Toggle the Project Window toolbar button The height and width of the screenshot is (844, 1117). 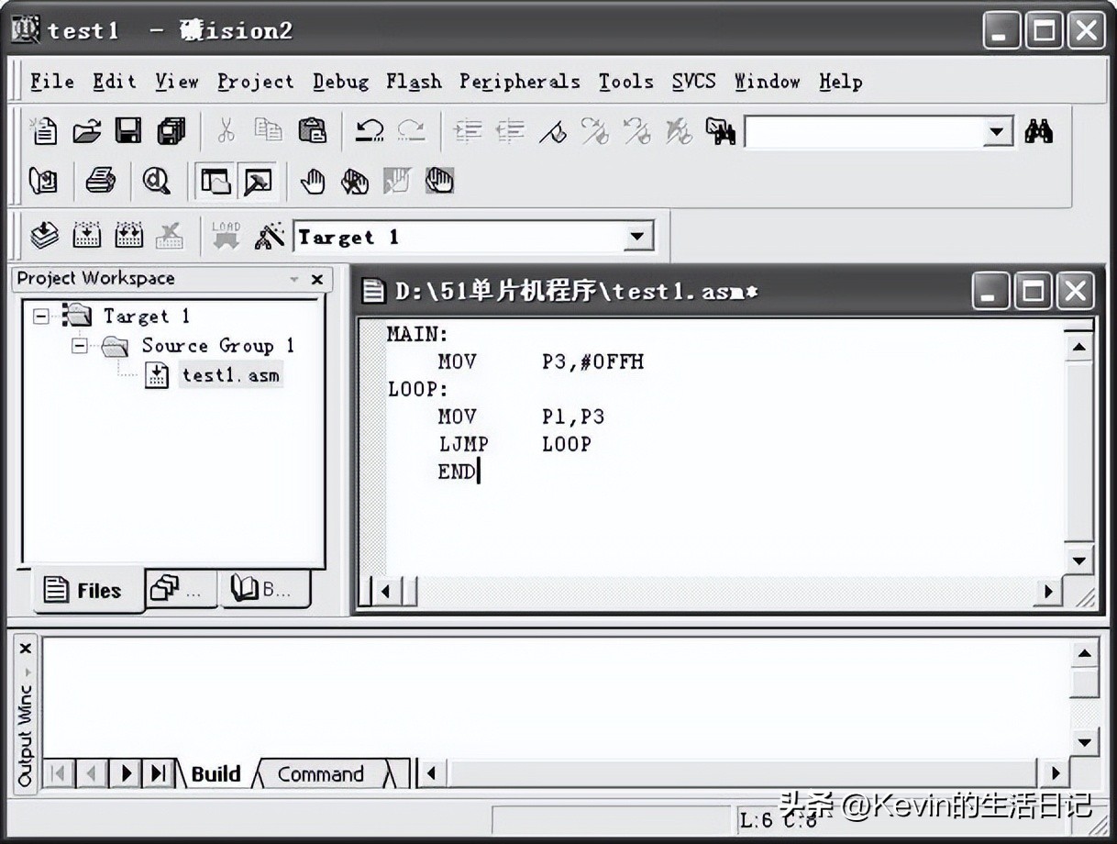pyautogui.click(x=215, y=182)
